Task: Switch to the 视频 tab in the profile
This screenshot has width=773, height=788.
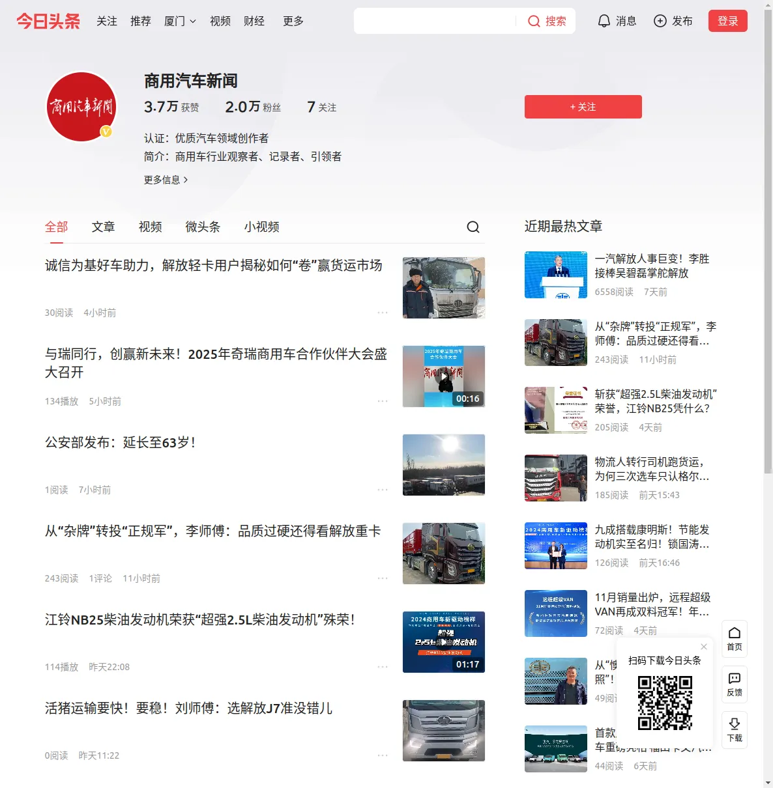Action: pyautogui.click(x=151, y=227)
